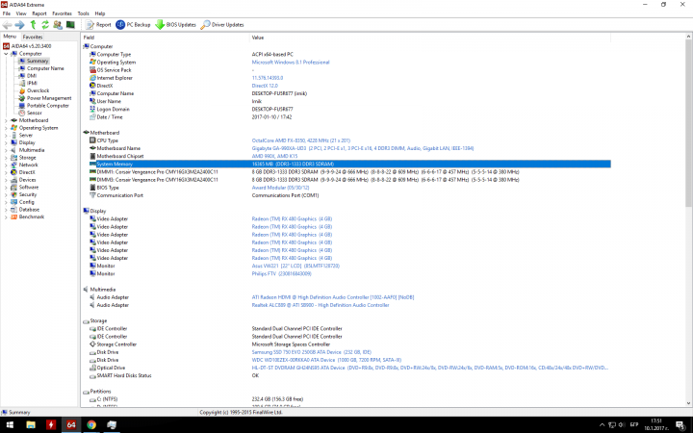Click the AIDA64 v5.20.3400 root node
The height and width of the screenshot is (433, 693).
coord(31,46)
